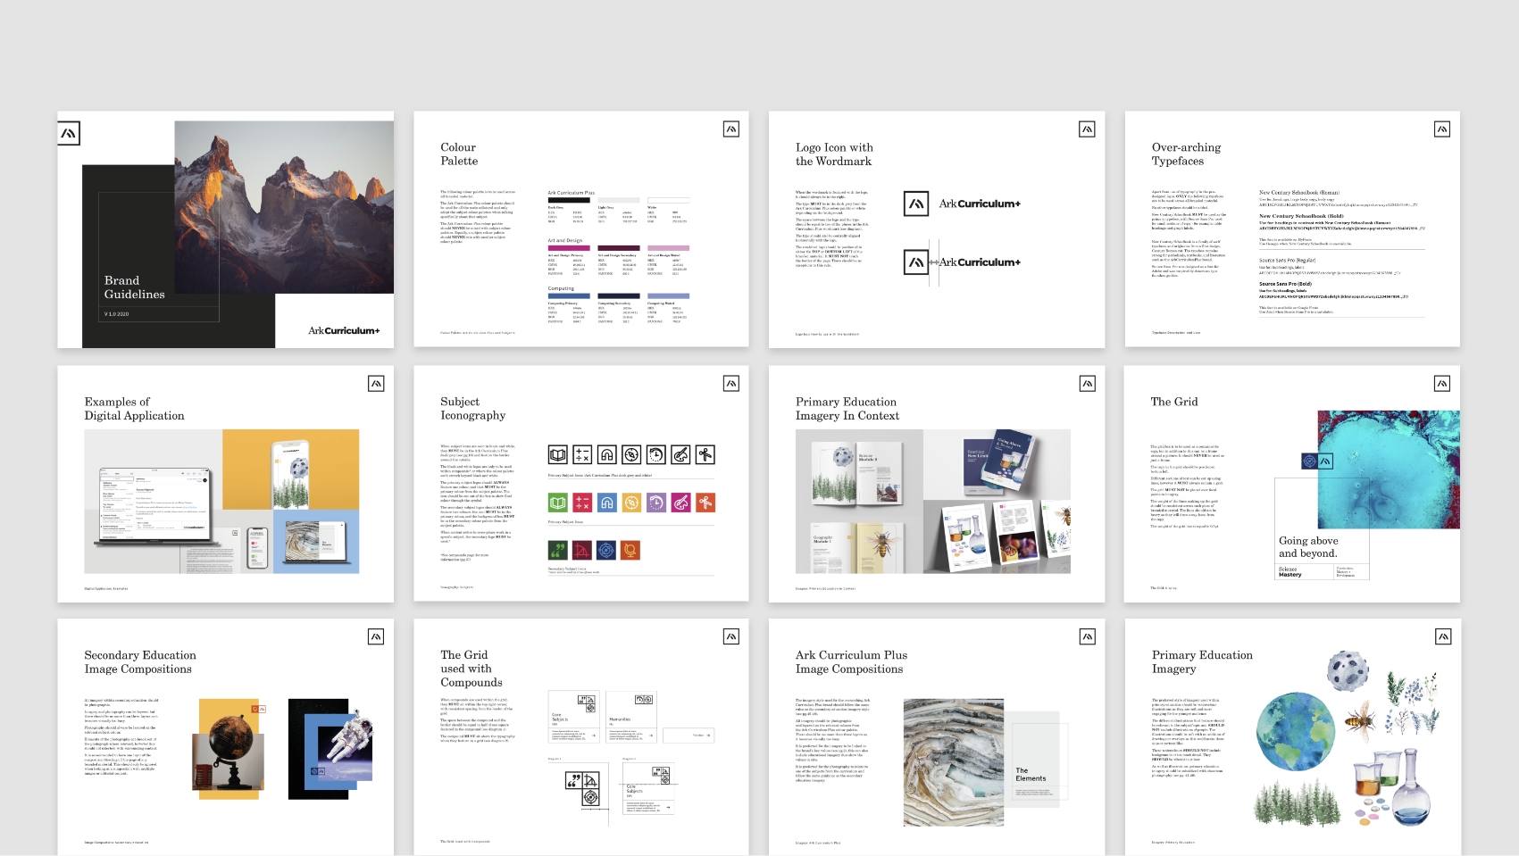This screenshot has height=856, width=1519.
Task: Click the outlined paint palette subject icon
Action: tap(680, 455)
